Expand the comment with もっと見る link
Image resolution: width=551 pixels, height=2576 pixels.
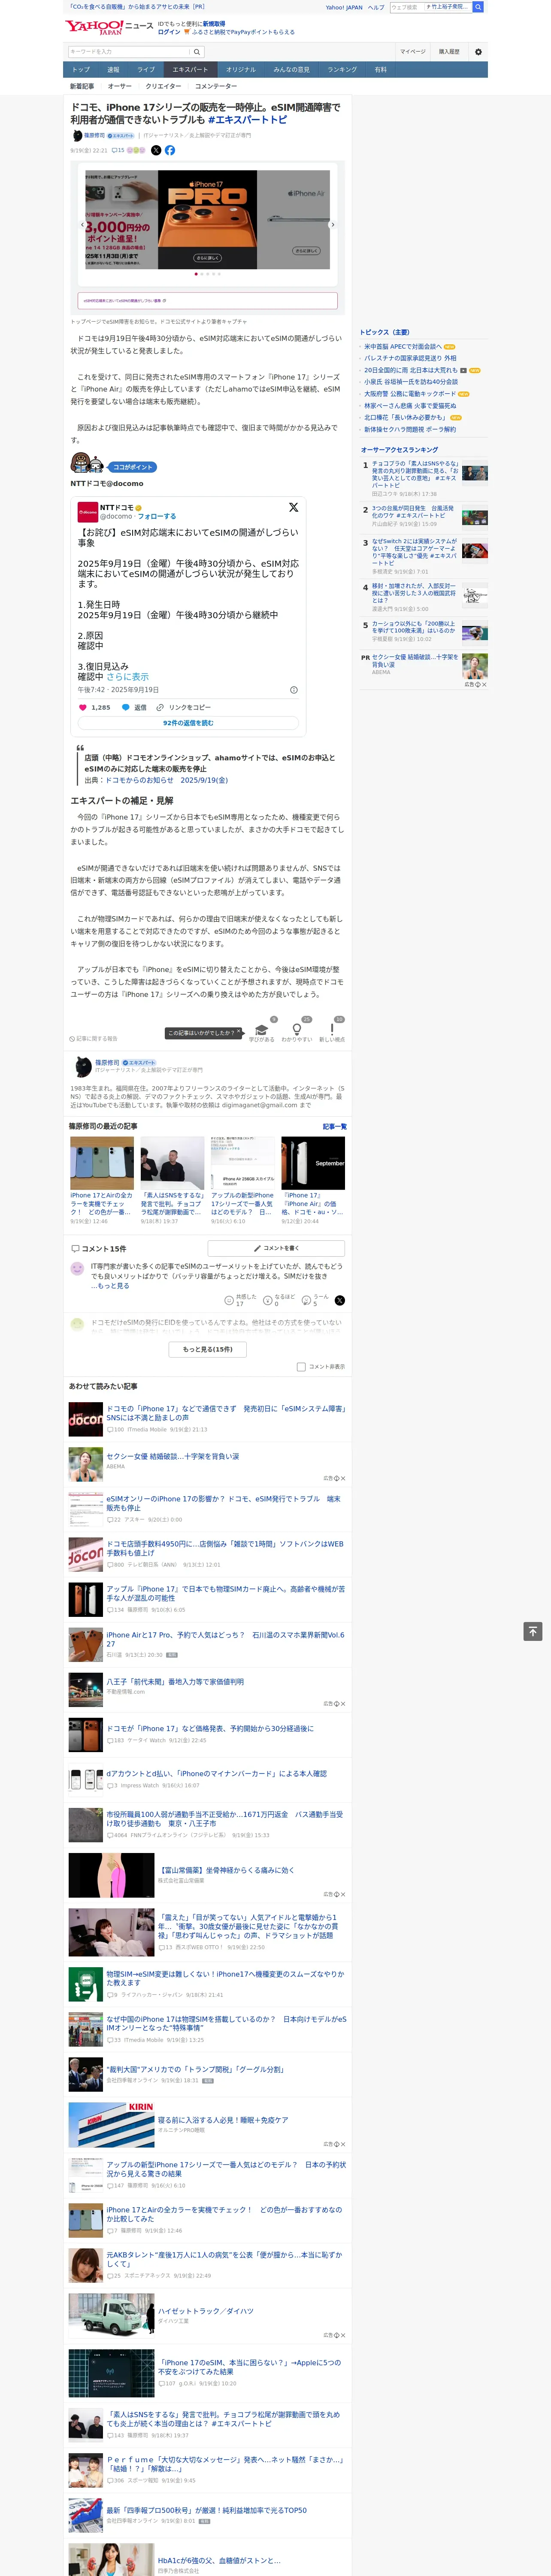[x=113, y=1286]
